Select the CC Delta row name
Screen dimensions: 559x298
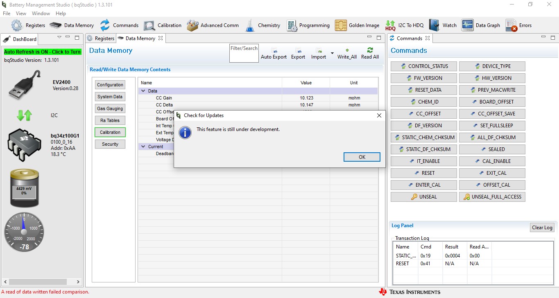164,105
